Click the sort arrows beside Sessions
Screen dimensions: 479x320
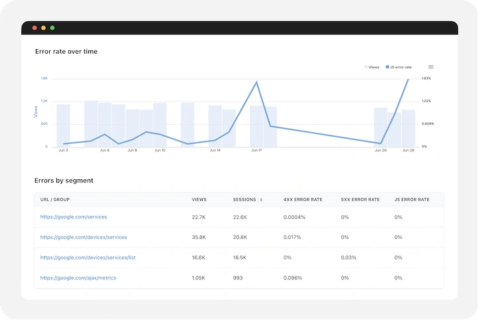[x=260, y=199]
